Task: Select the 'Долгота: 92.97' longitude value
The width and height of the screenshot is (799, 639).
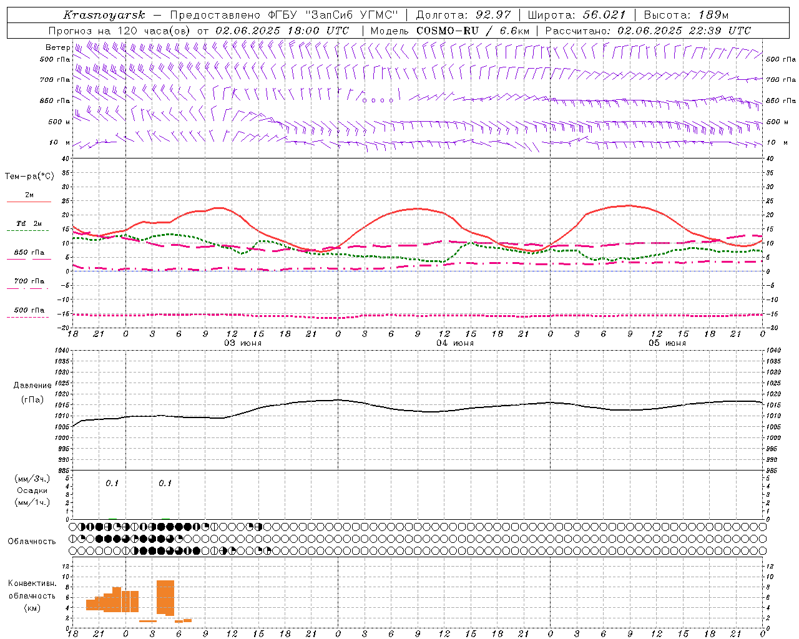Action: coord(463,15)
